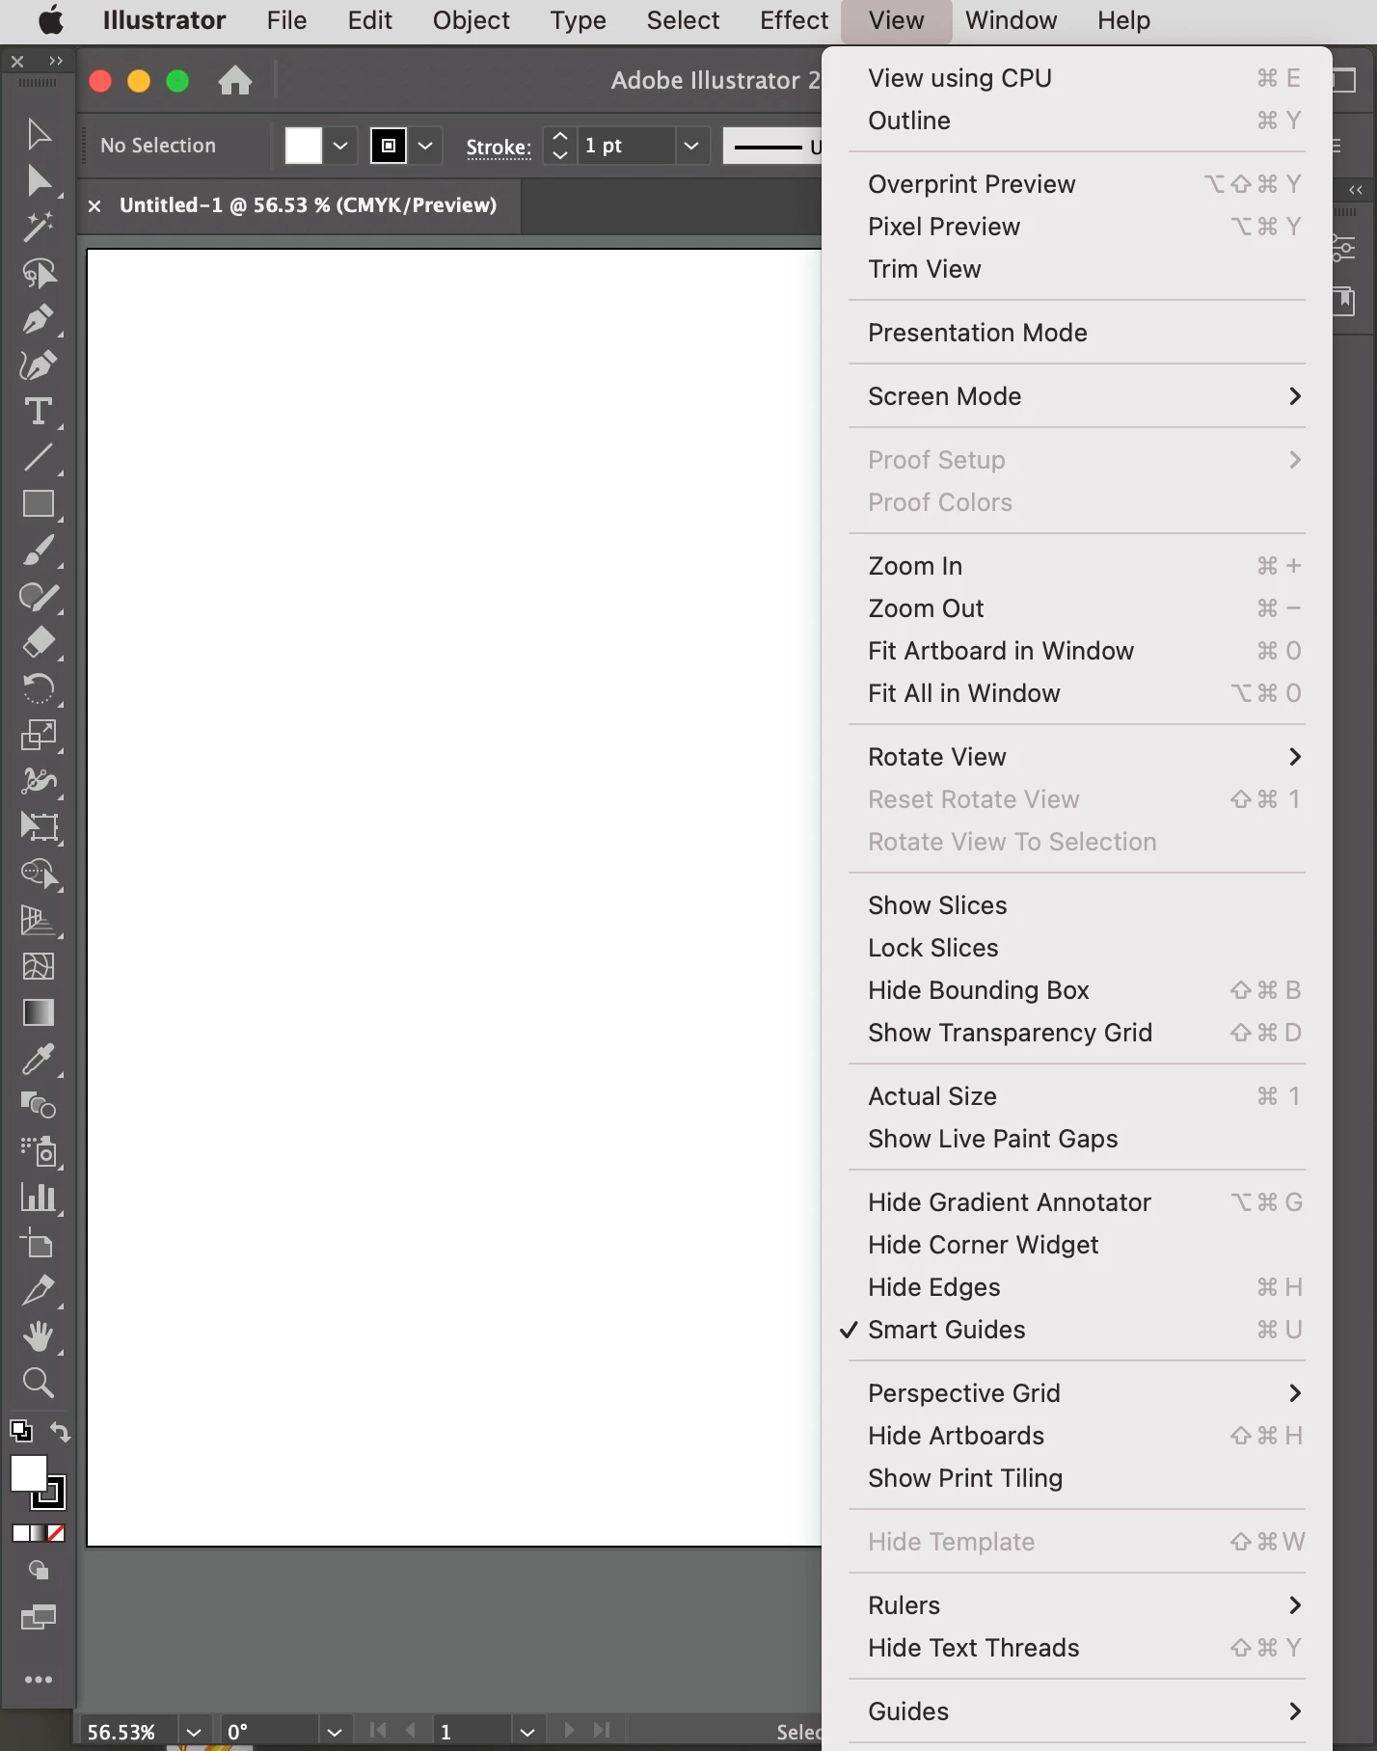Select the Paintbrush tool
The height and width of the screenshot is (1751, 1377).
tap(39, 551)
